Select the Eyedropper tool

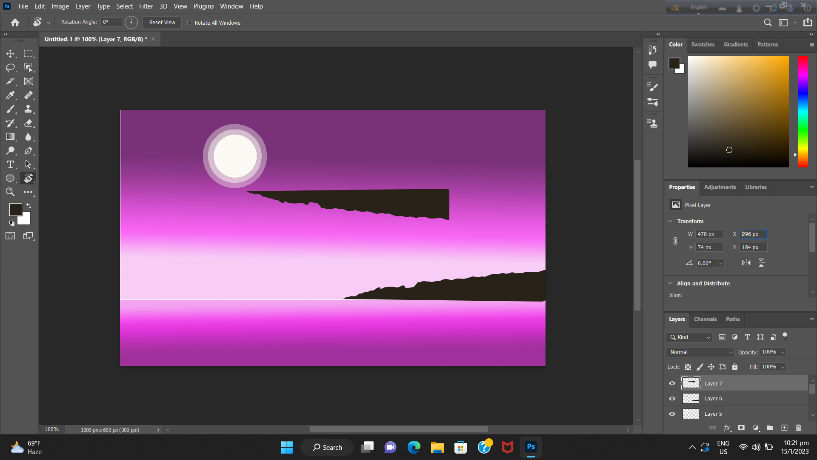[10, 95]
